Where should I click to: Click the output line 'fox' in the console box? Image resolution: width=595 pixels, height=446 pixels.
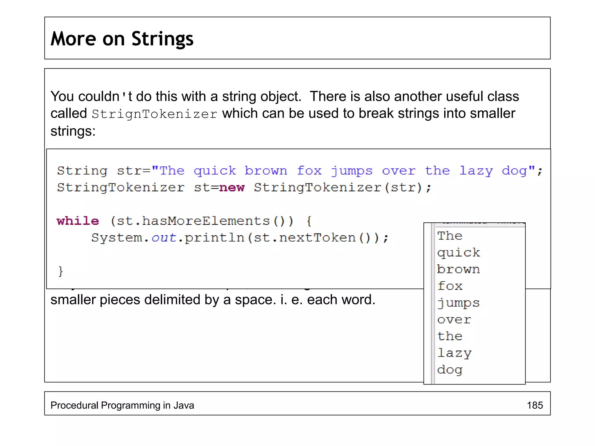450,286
